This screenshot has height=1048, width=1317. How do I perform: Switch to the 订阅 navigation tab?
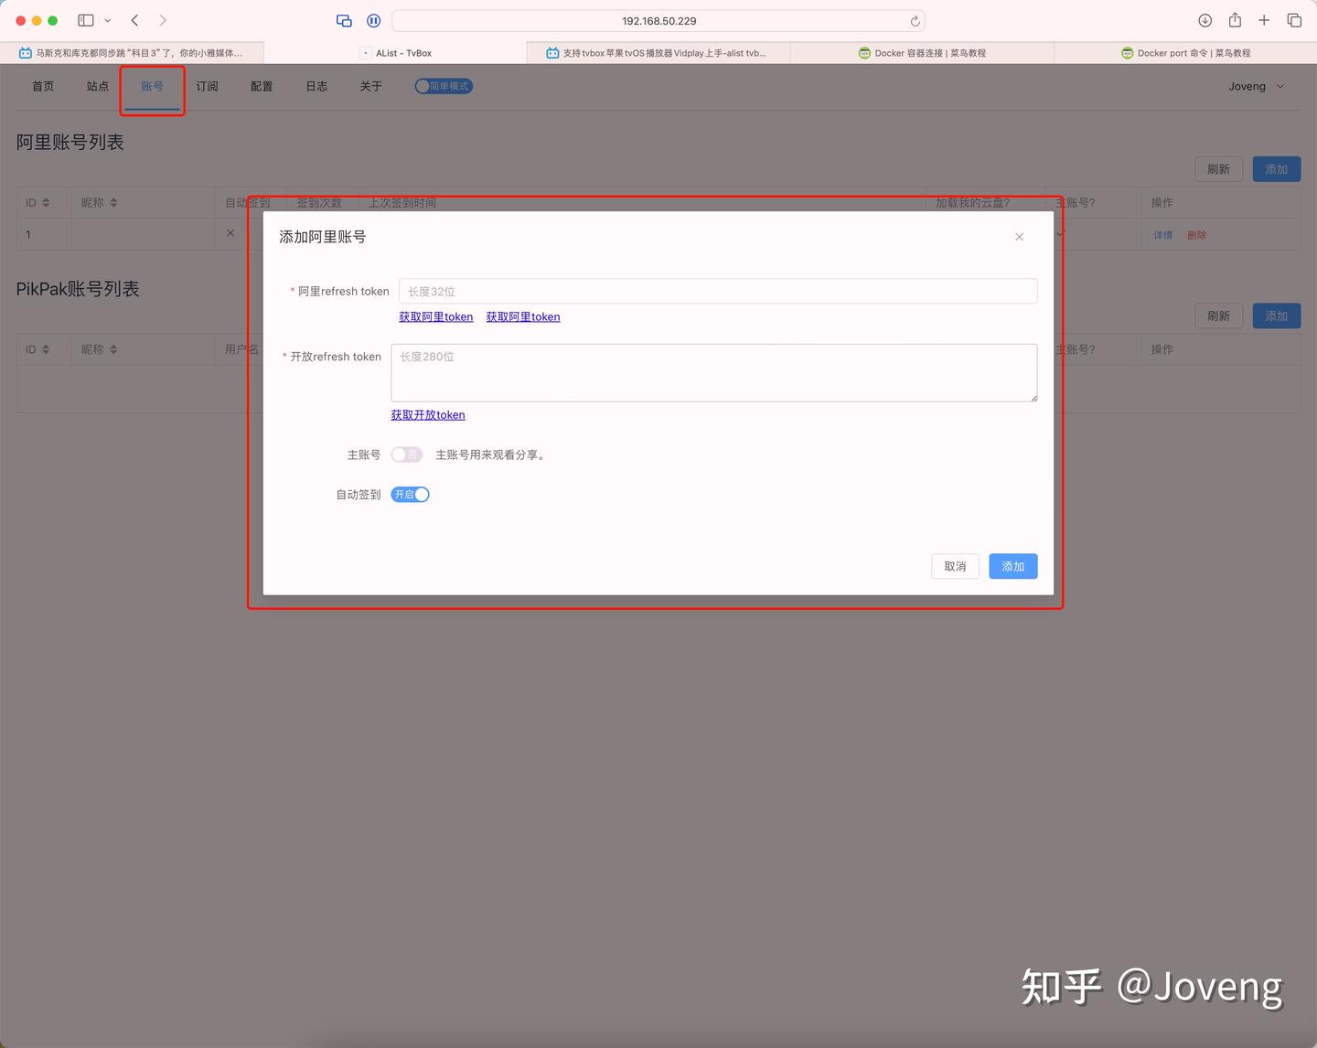tap(207, 86)
